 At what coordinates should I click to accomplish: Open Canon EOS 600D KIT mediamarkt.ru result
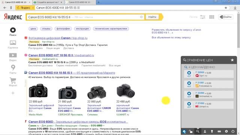[x=61, y=55]
